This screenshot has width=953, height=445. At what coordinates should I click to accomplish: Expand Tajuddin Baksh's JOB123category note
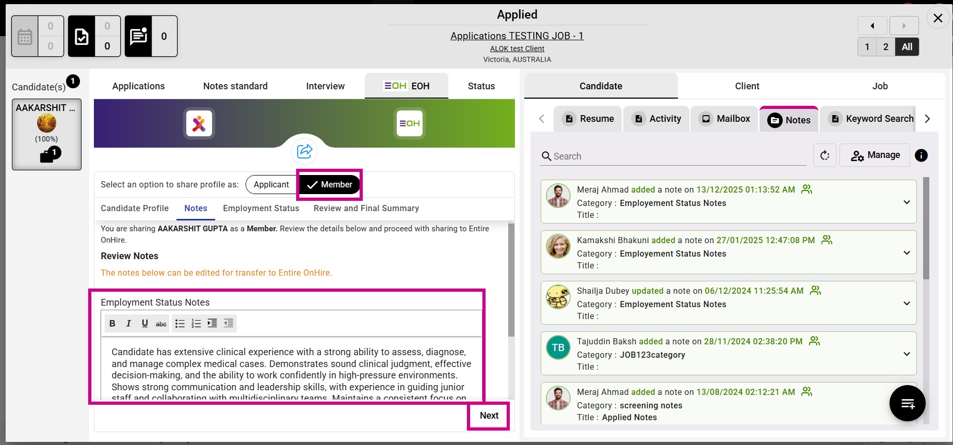(907, 354)
